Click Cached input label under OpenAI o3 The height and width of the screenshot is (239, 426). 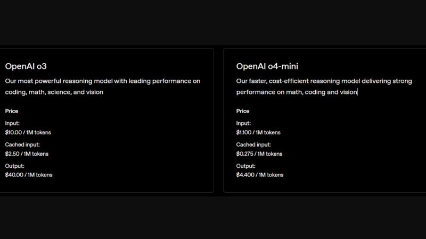pos(22,144)
